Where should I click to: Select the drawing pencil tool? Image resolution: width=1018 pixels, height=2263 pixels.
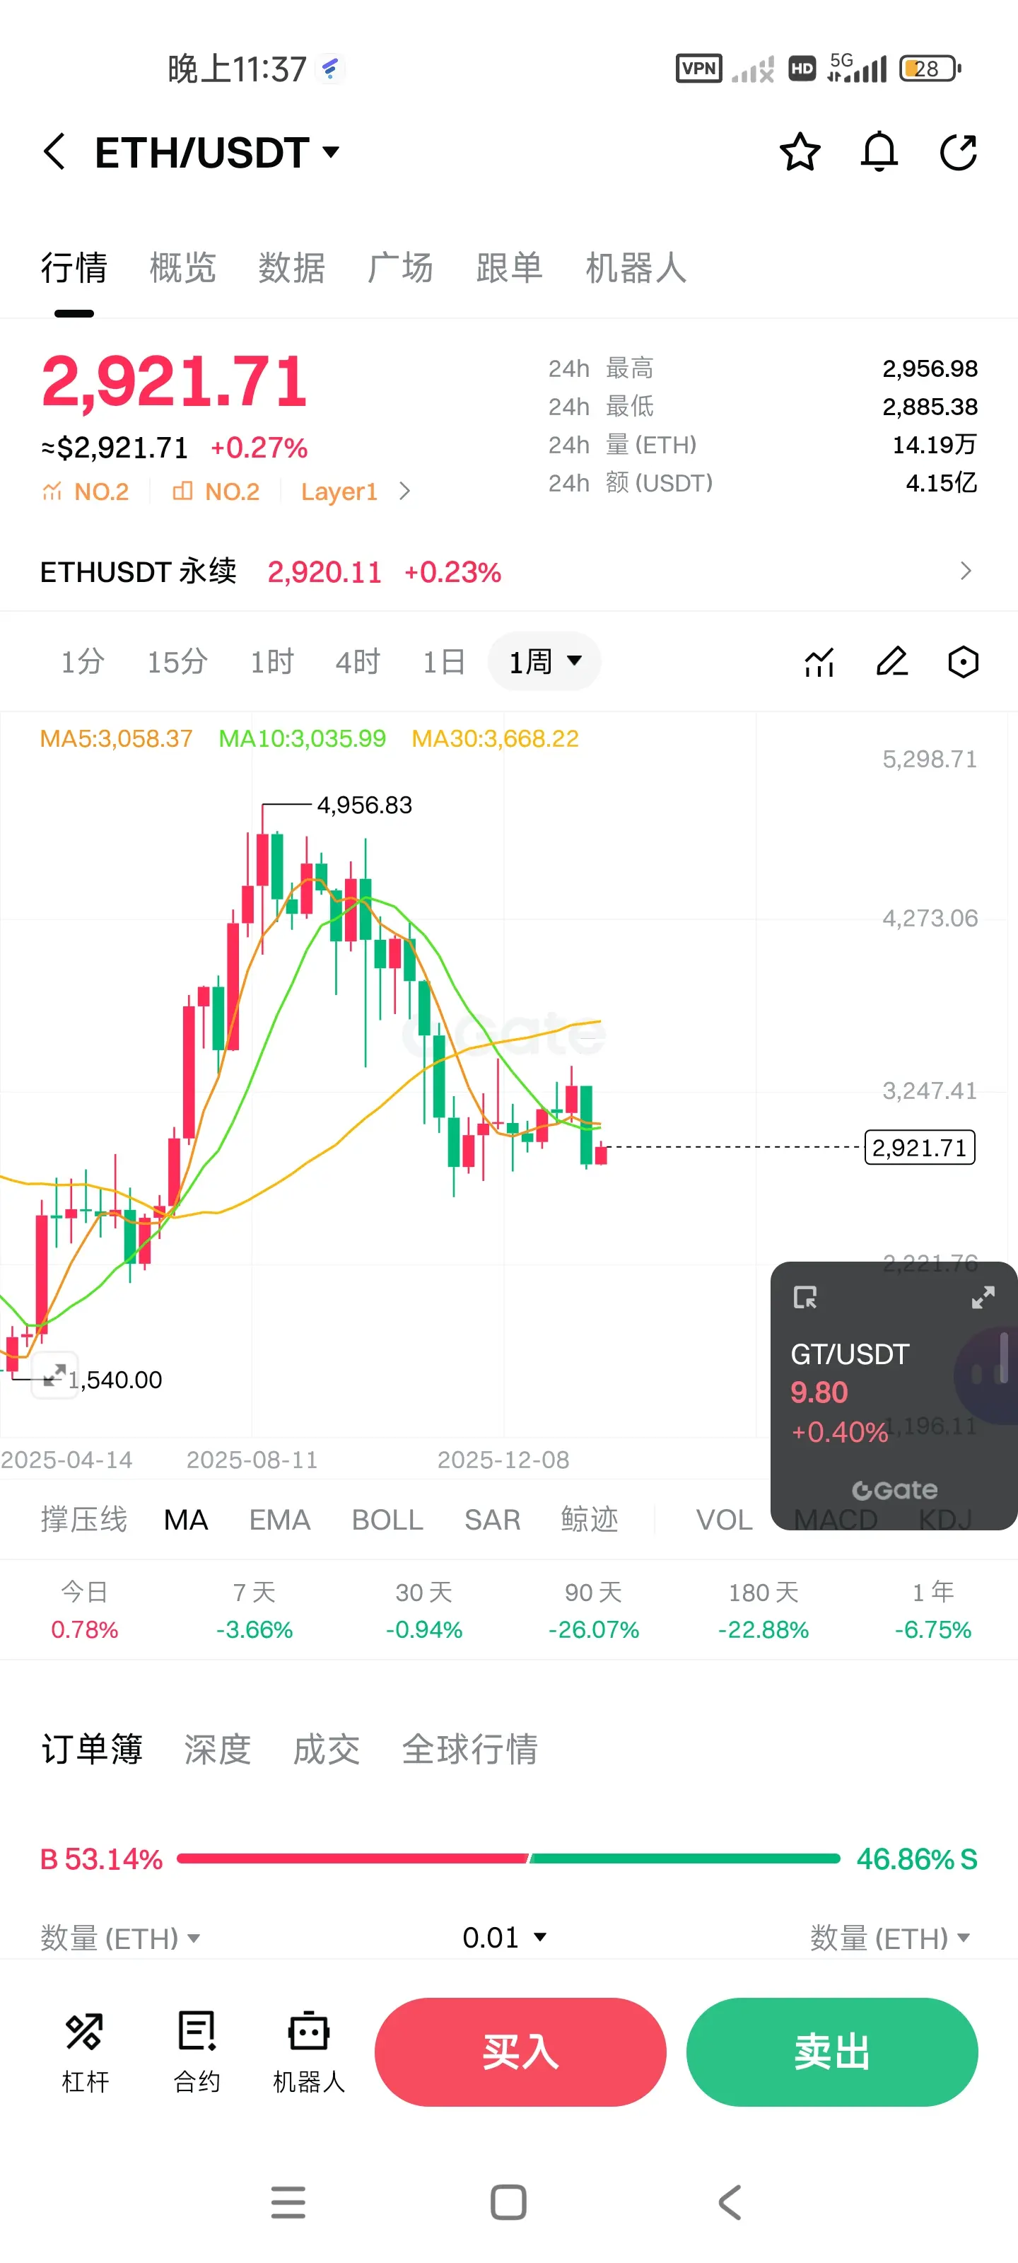click(x=892, y=661)
